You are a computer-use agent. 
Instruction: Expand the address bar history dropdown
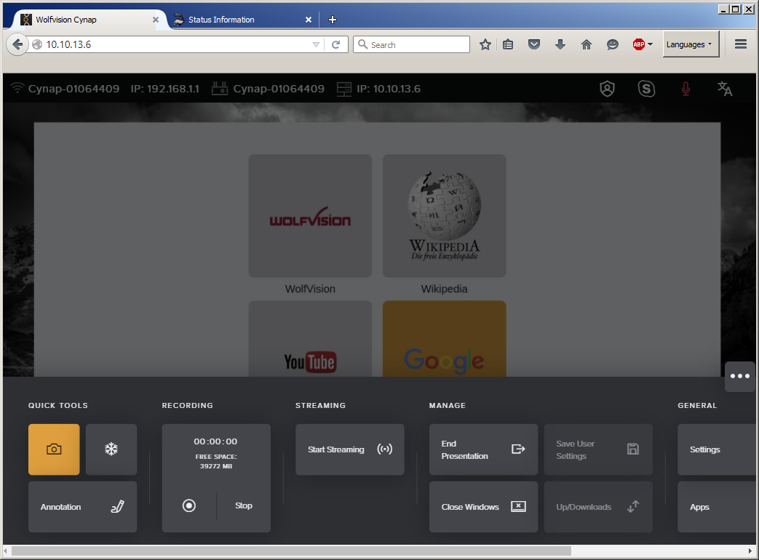[316, 44]
